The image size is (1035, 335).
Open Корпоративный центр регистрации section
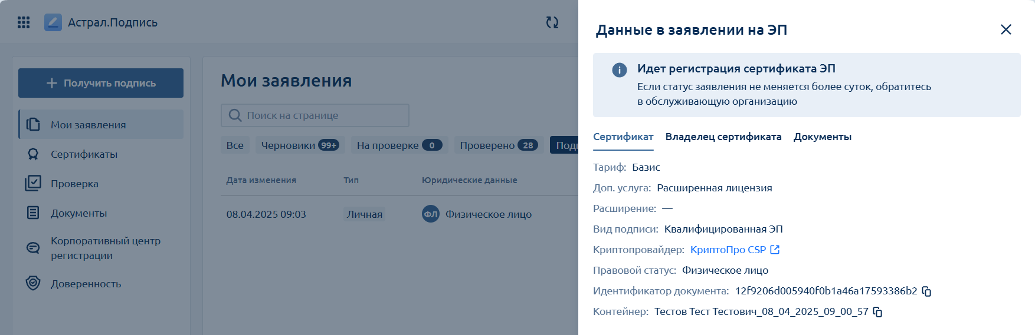tap(101, 248)
